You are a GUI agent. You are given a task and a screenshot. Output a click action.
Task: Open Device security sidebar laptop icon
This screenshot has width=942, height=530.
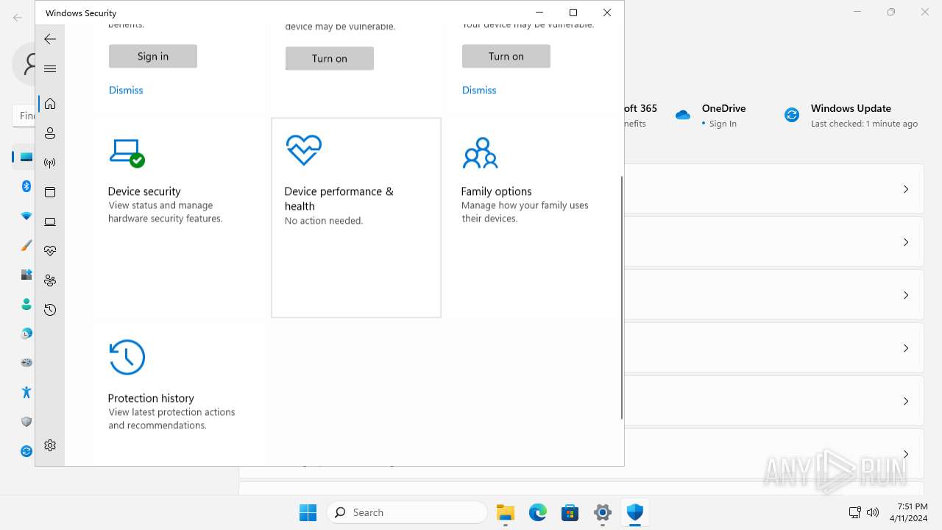50,222
